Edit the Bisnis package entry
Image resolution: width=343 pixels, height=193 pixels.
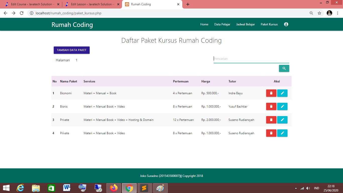coord(282,107)
